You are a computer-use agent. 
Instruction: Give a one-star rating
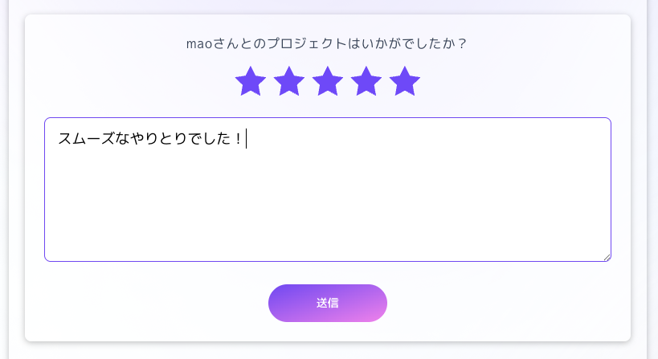tap(251, 82)
